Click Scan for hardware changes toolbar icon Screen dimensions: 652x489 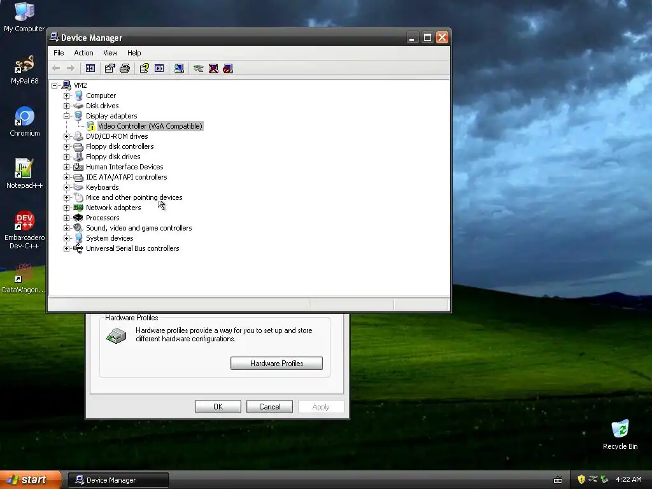(179, 68)
